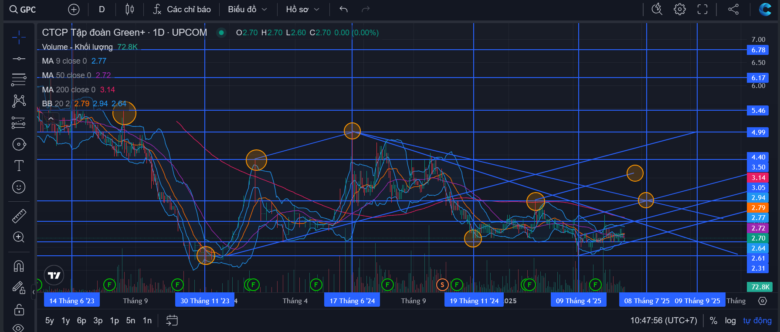
Task: Open the go to date calendar
Action: point(172,321)
